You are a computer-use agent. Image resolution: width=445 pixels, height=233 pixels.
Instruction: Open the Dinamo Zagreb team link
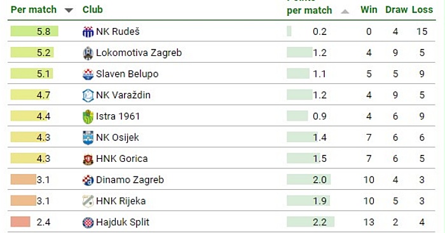[x=130, y=180]
